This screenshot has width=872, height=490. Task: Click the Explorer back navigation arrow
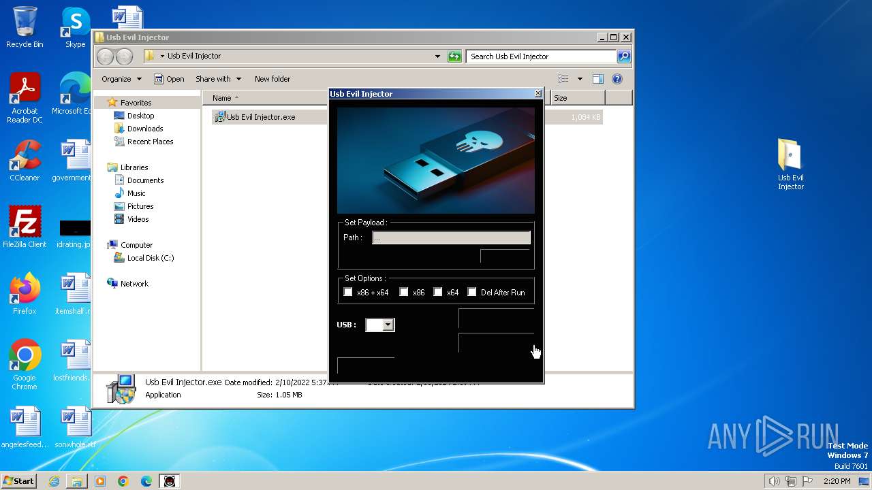(105, 56)
